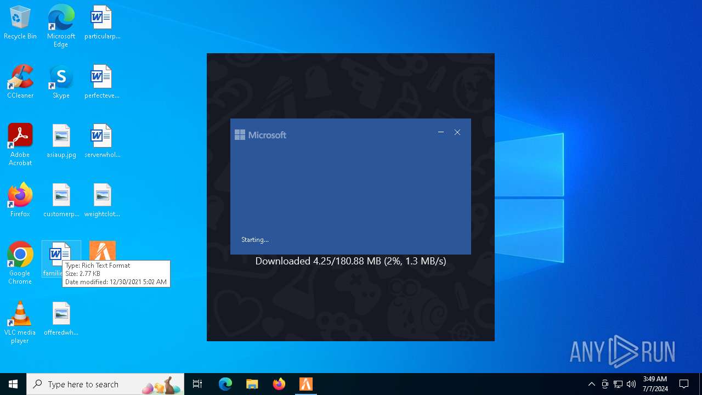This screenshot has height=395, width=702.
Task: Open the Action Center notifications icon
Action: tap(684, 384)
